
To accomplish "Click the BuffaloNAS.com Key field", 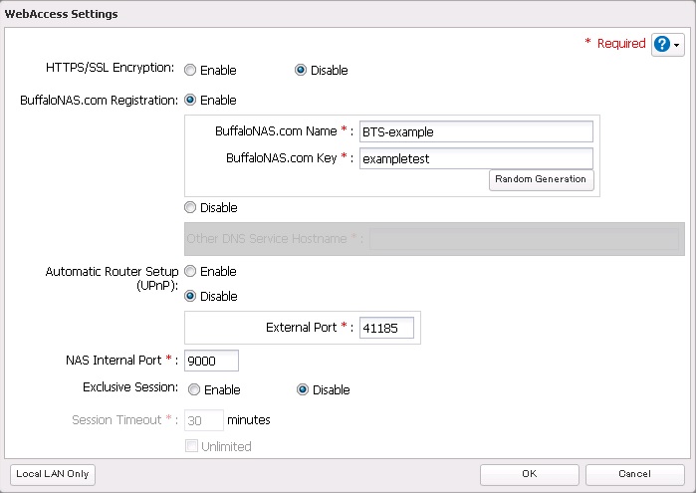I will click(x=476, y=158).
